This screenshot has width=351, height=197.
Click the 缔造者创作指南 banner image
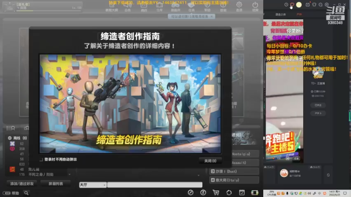point(130,104)
